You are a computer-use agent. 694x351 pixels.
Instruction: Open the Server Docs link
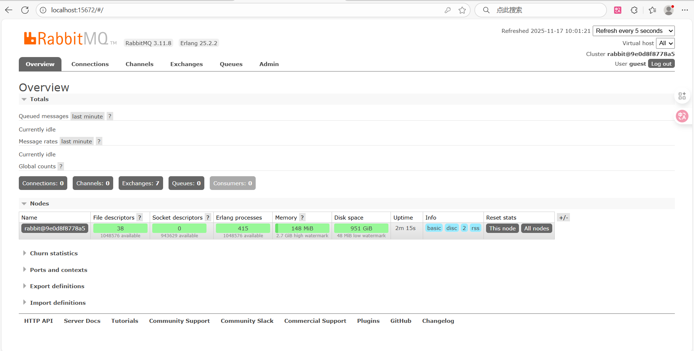(82, 321)
